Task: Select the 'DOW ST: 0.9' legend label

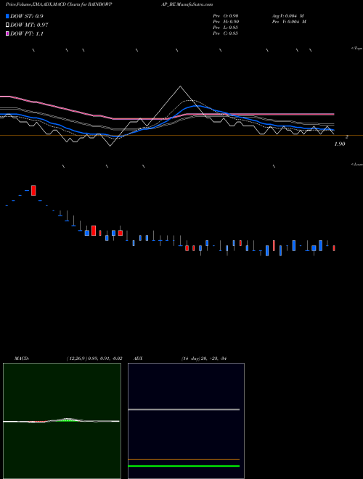Action: point(27,16)
